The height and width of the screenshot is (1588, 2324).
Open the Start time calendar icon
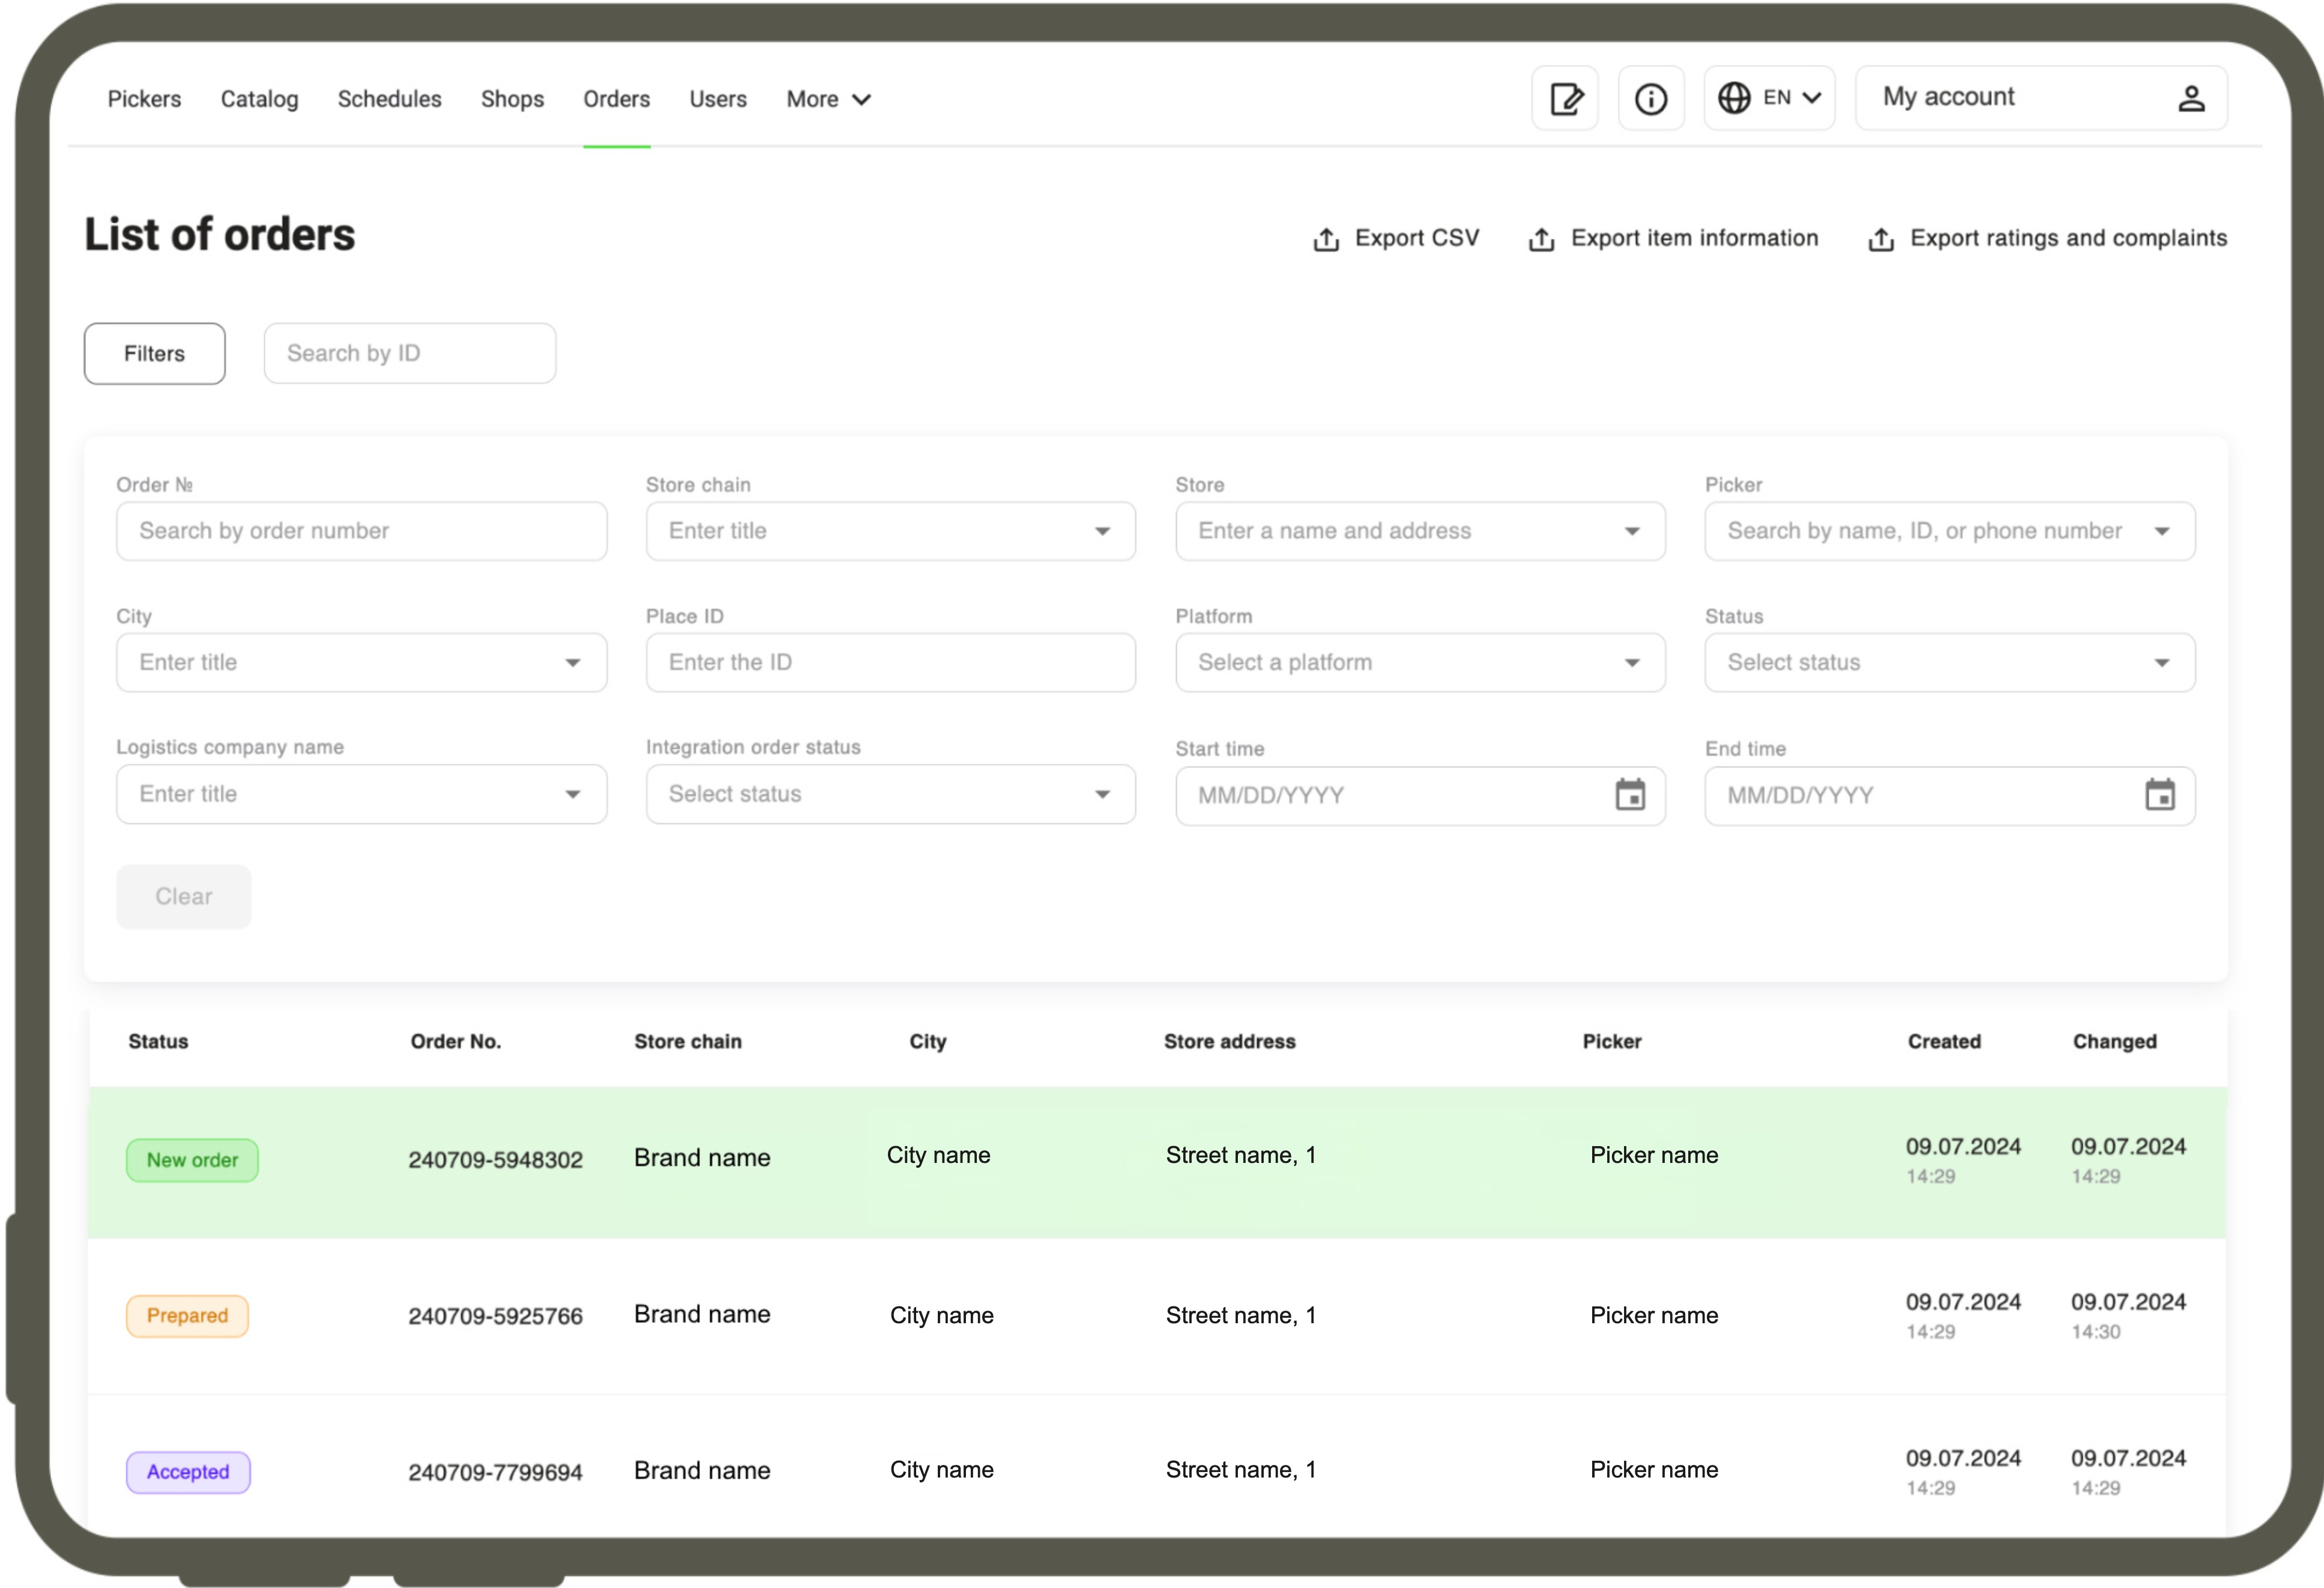(x=1630, y=795)
